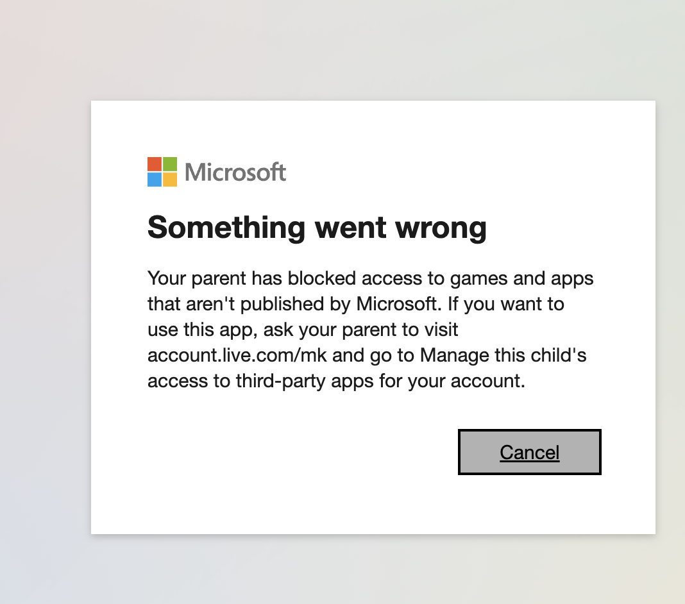Click the gray Microsoft wordmark text
This screenshot has width=685, height=604.
(x=235, y=172)
